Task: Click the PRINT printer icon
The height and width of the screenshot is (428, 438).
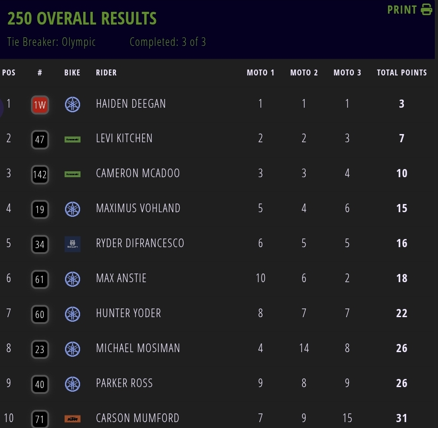Action: coord(426,10)
